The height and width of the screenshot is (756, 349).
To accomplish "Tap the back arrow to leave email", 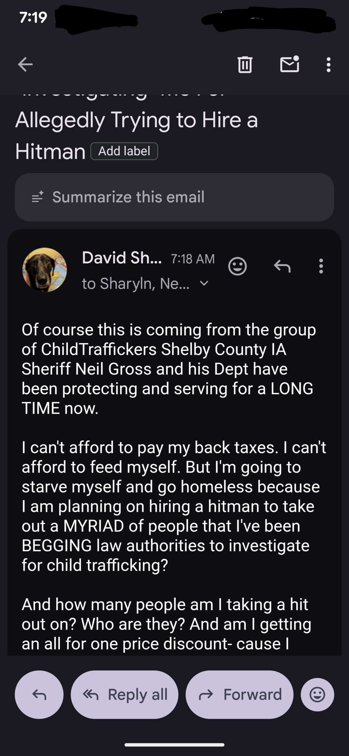I will 25,64.
